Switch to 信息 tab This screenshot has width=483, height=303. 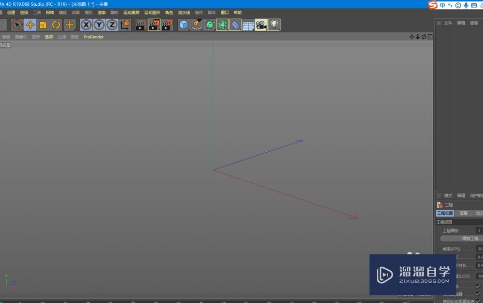pos(464,213)
